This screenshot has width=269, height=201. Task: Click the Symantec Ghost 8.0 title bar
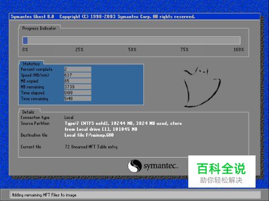(134, 17)
